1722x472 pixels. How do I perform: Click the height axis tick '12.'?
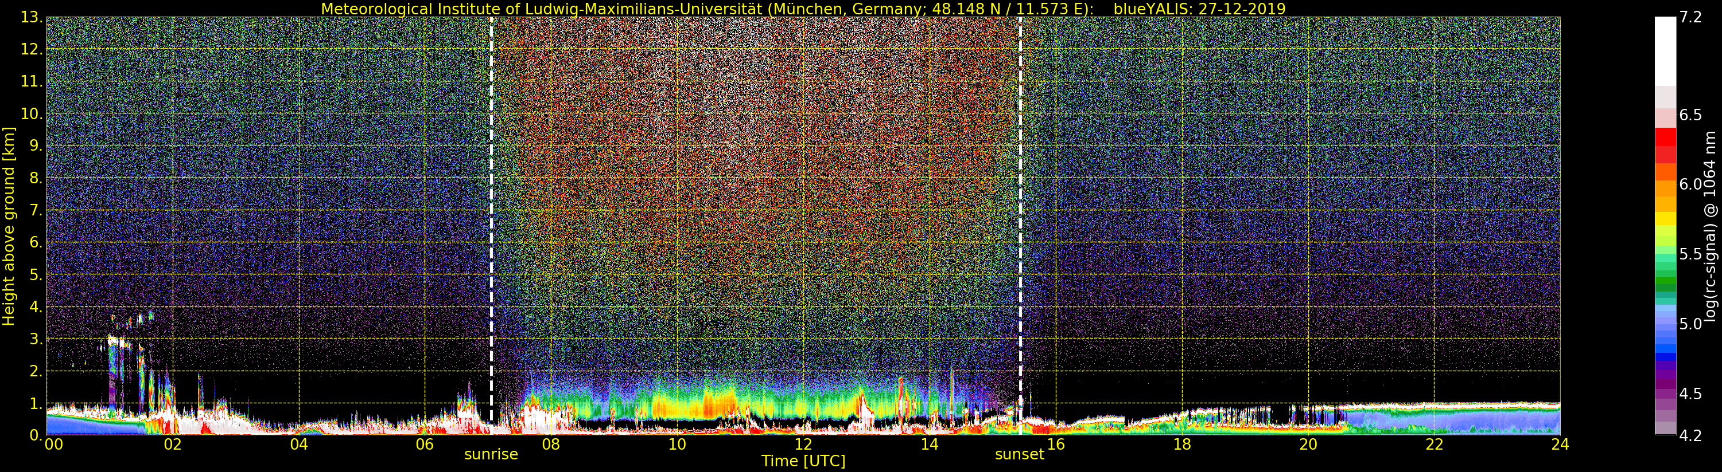coord(32,49)
